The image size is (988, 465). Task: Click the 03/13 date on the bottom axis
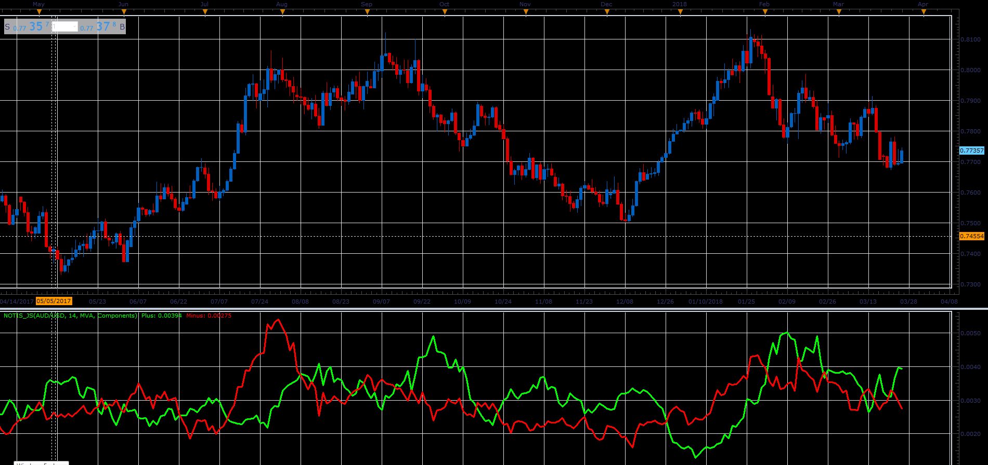coord(868,302)
